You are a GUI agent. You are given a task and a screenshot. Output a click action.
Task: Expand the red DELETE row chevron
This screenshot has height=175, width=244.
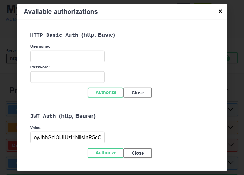tap(231, 145)
